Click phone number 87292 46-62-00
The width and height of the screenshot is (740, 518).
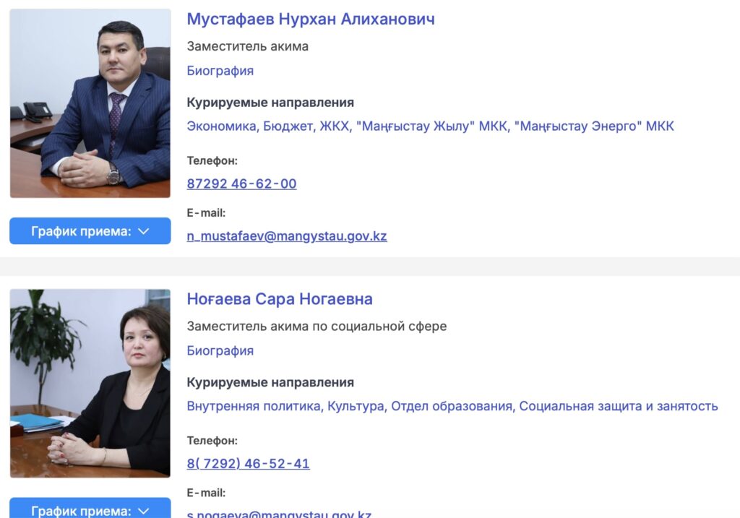241,184
